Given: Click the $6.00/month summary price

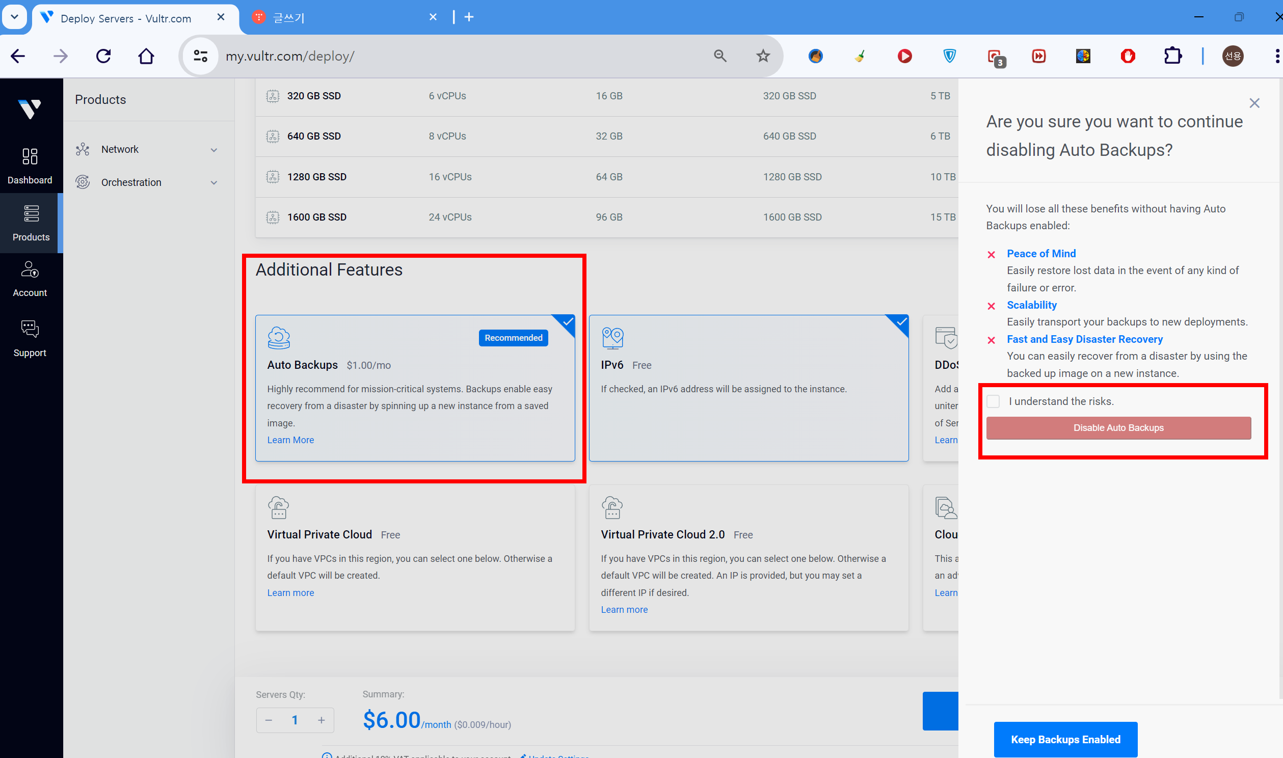Looking at the screenshot, I should point(407,720).
